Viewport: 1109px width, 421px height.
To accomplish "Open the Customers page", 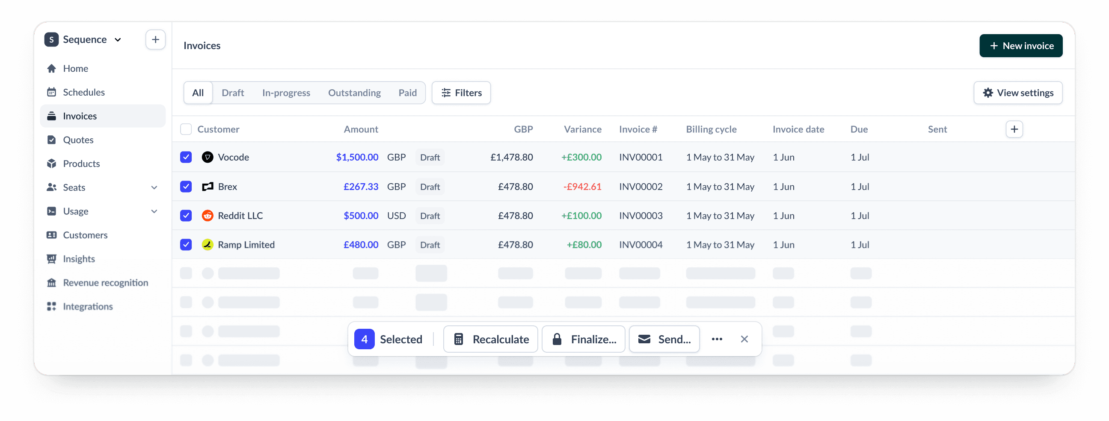I will pos(85,235).
